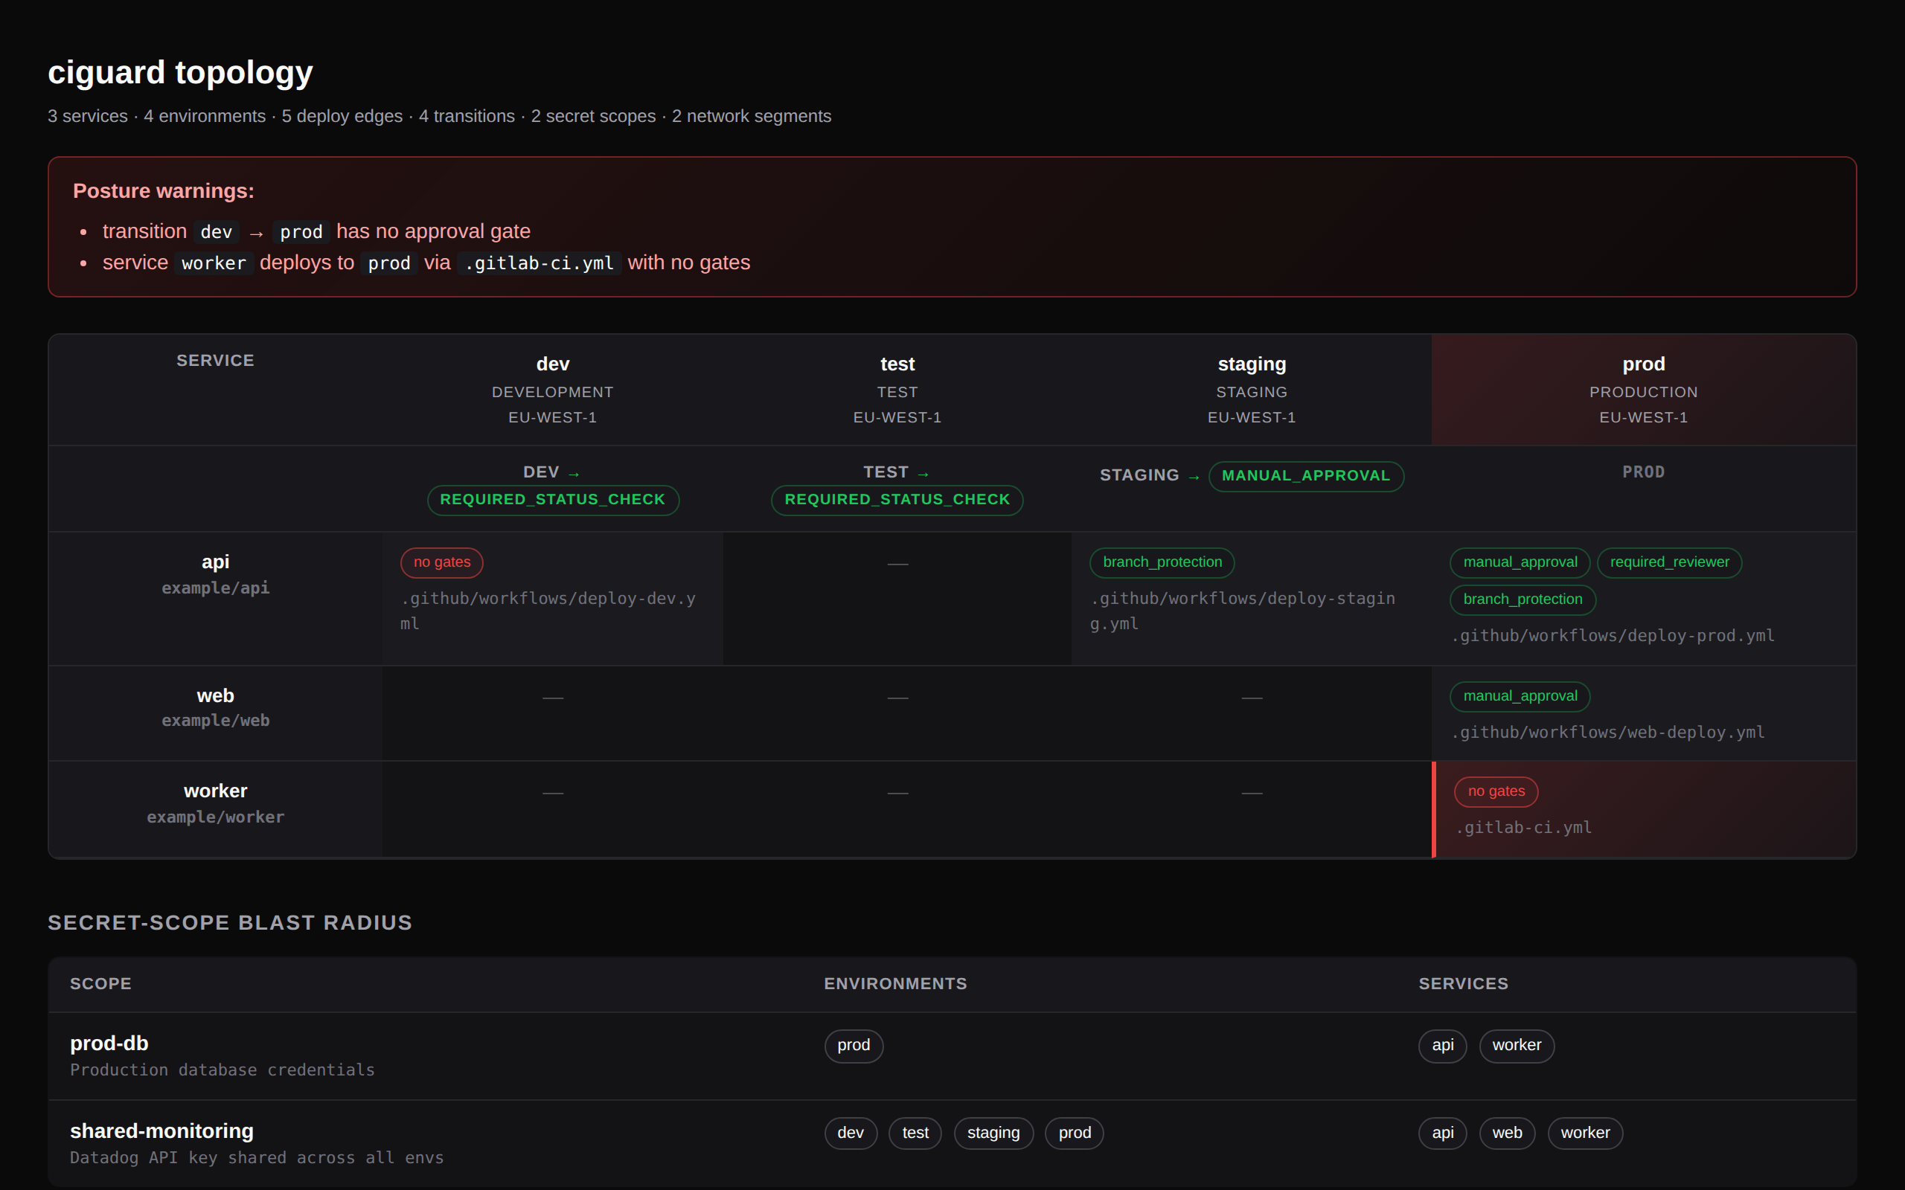
Task: Click 'Datadog API key shared across all envs'
Action: click(257, 1159)
